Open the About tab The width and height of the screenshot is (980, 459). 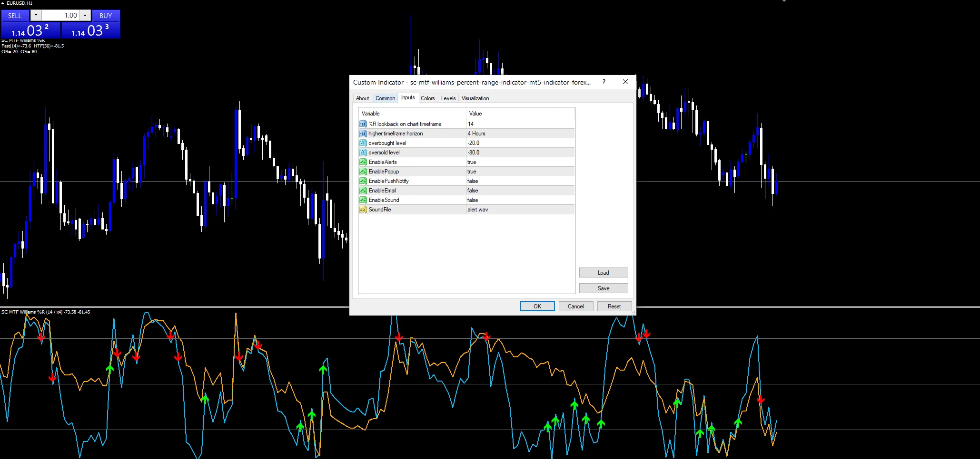[x=362, y=98]
